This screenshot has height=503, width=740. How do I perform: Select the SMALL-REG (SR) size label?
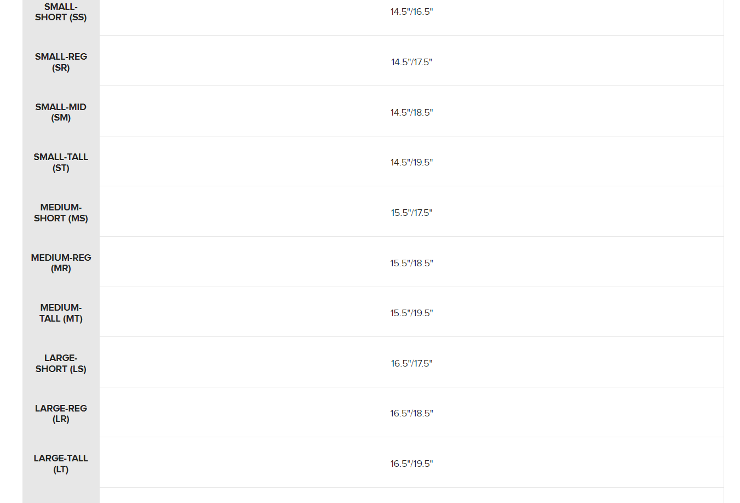61,62
